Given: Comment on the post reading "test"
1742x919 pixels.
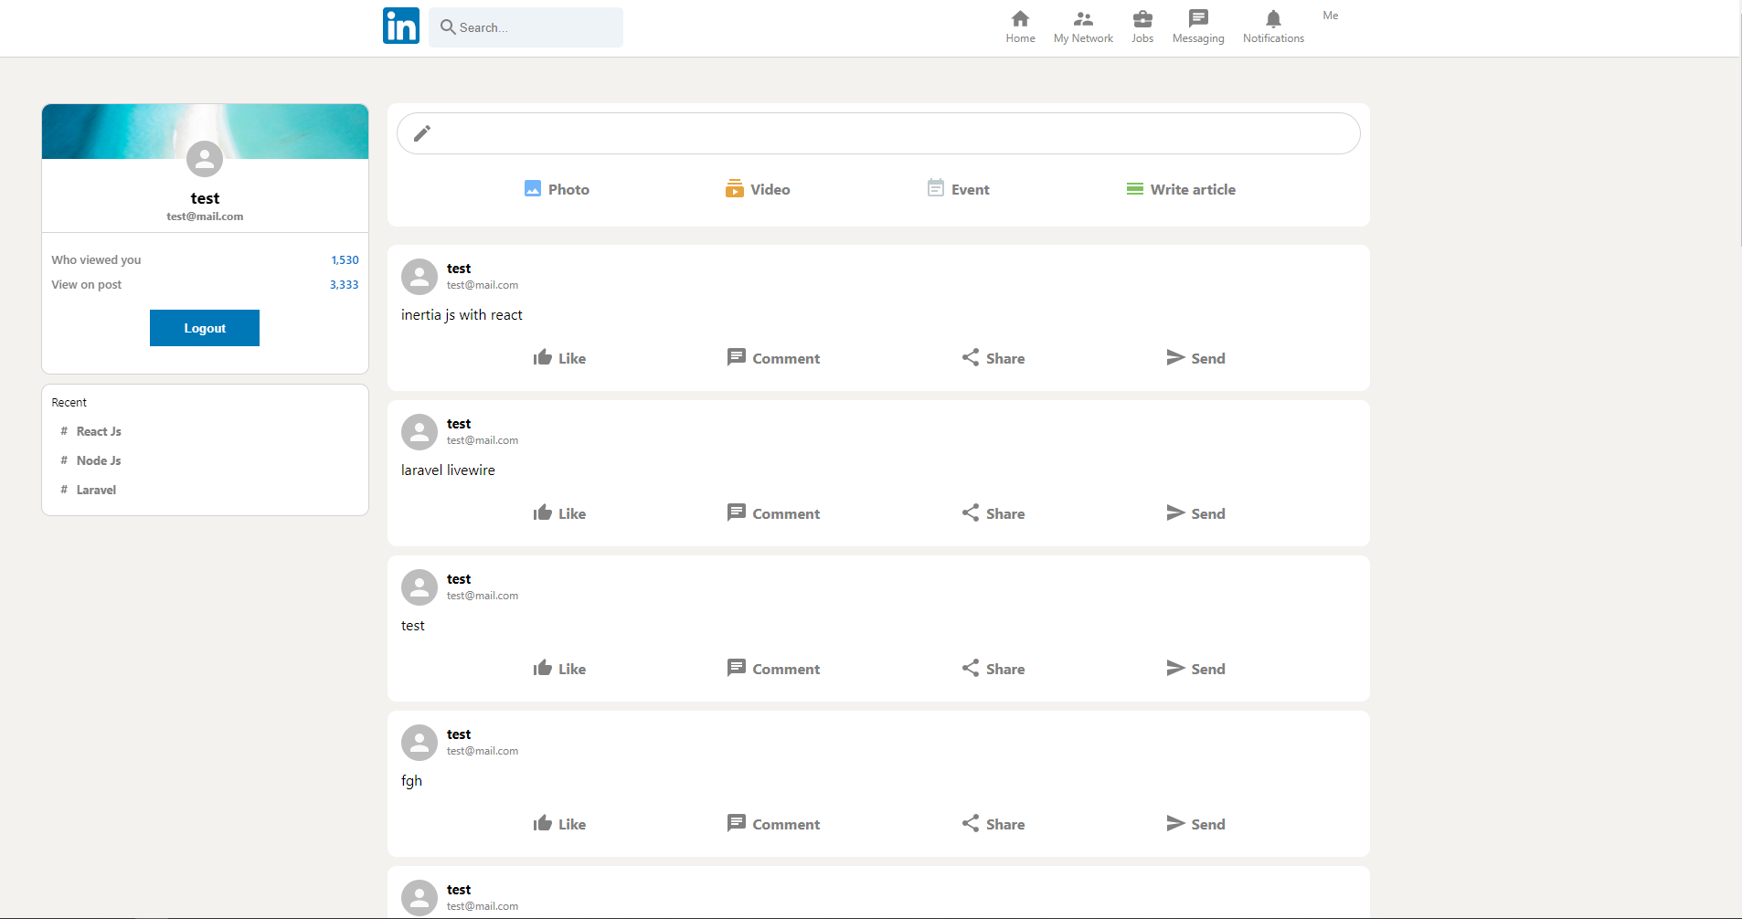Looking at the screenshot, I should pos(773,669).
